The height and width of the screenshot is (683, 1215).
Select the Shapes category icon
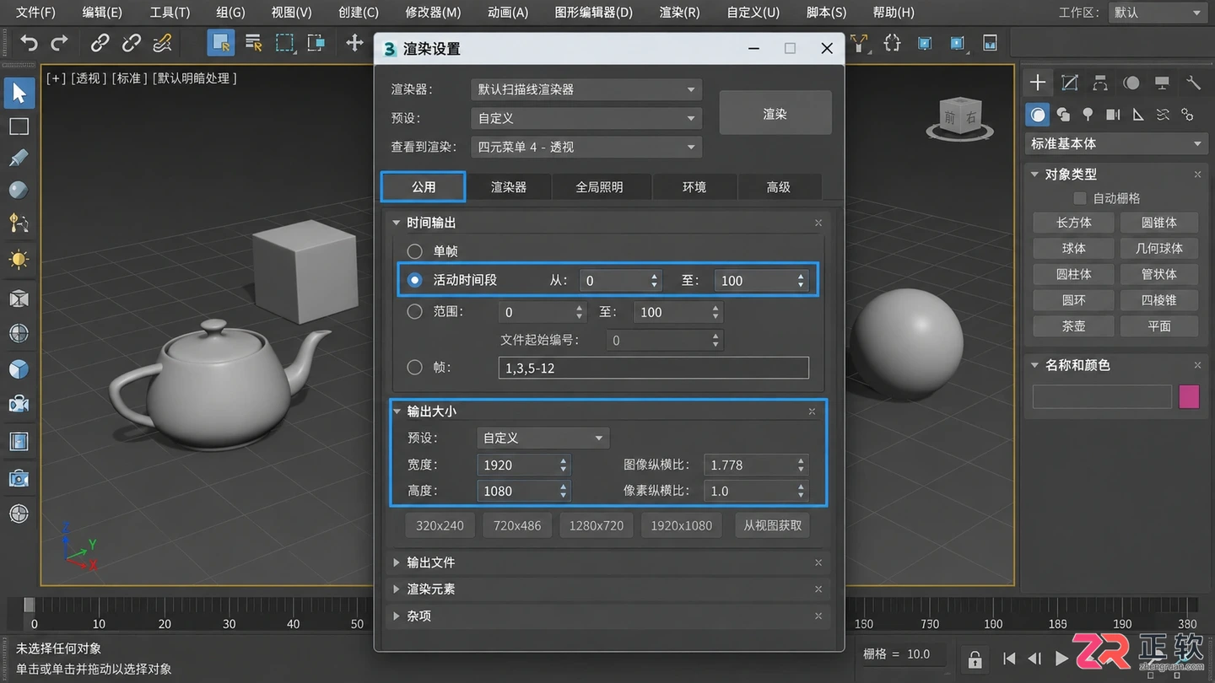click(x=1063, y=114)
